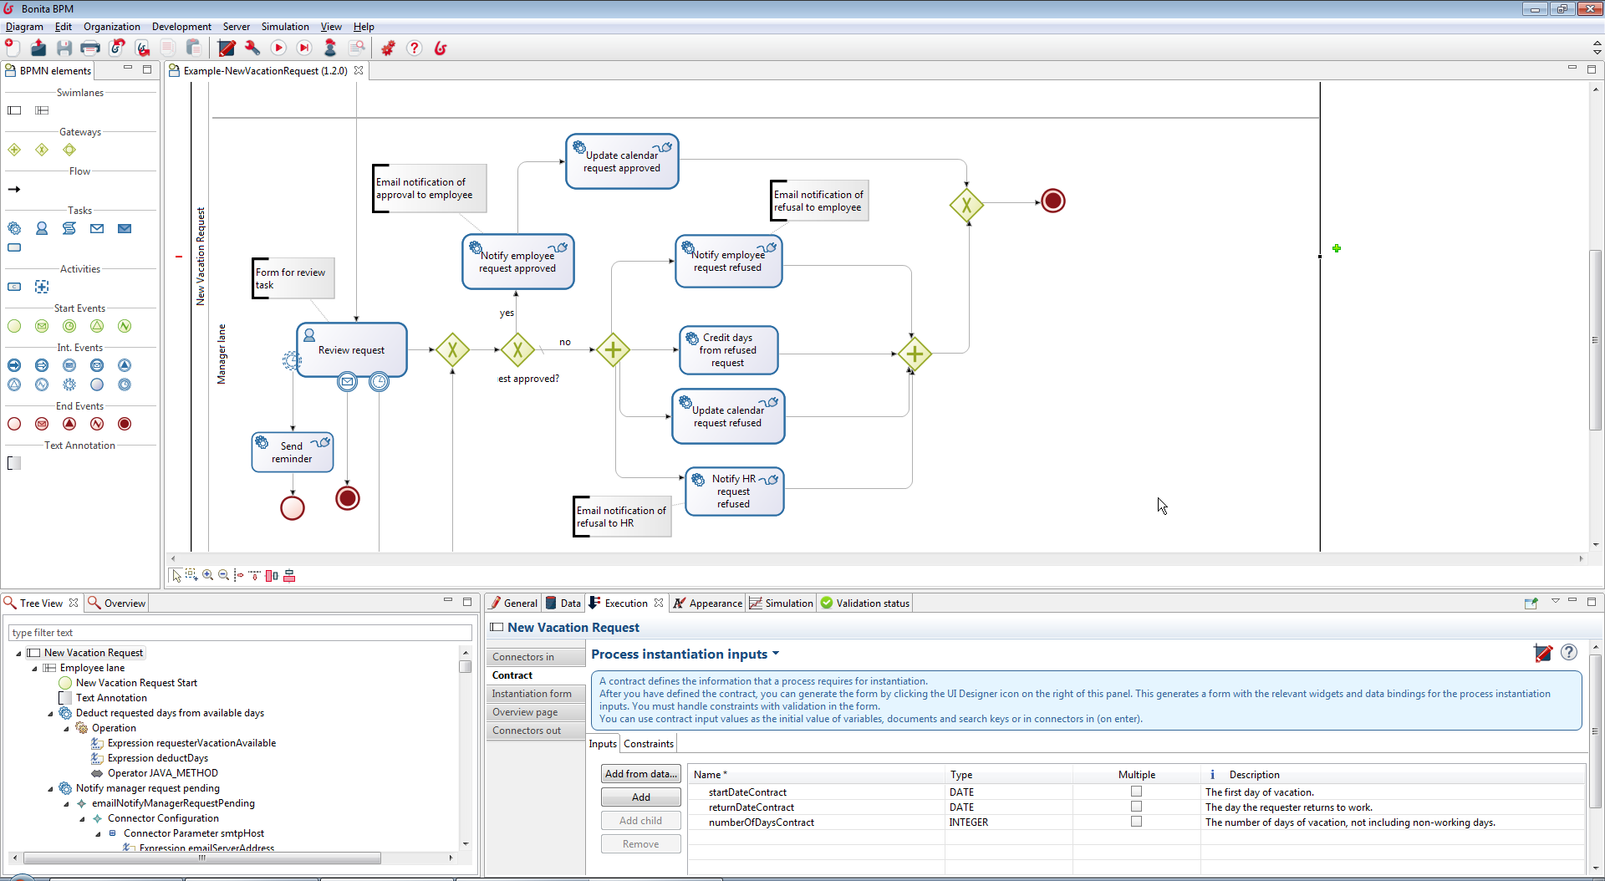Collapse Notify manager request pending node
This screenshot has height=881, width=1605.
(x=50, y=789)
